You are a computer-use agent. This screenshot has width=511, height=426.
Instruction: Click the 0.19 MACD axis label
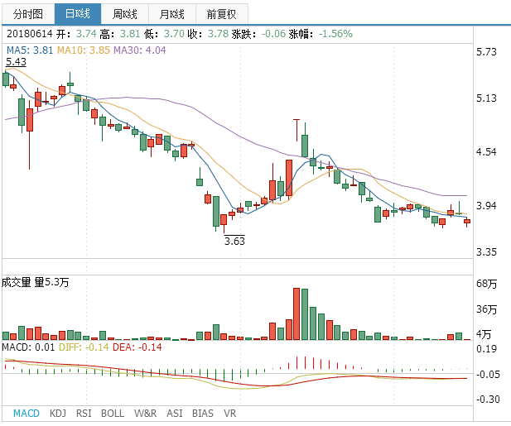pyautogui.click(x=486, y=349)
